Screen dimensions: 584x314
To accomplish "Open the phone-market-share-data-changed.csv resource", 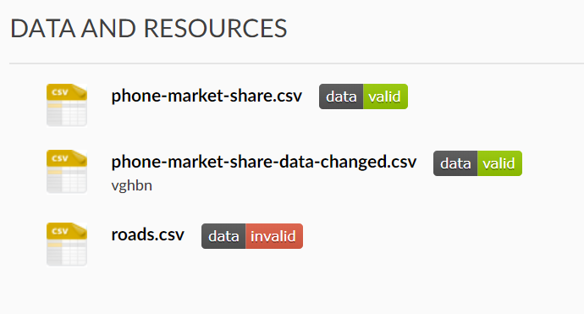I will [264, 163].
